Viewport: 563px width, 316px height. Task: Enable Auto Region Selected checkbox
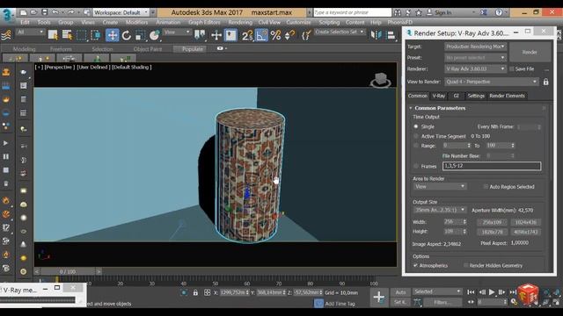[x=486, y=187]
